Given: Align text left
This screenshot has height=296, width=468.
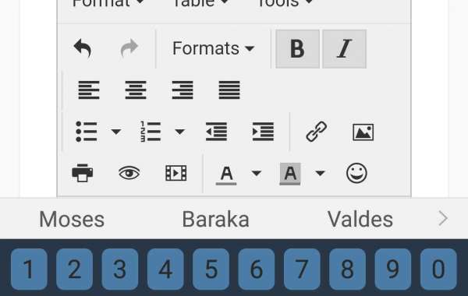Looking at the screenshot, I should 89,90.
